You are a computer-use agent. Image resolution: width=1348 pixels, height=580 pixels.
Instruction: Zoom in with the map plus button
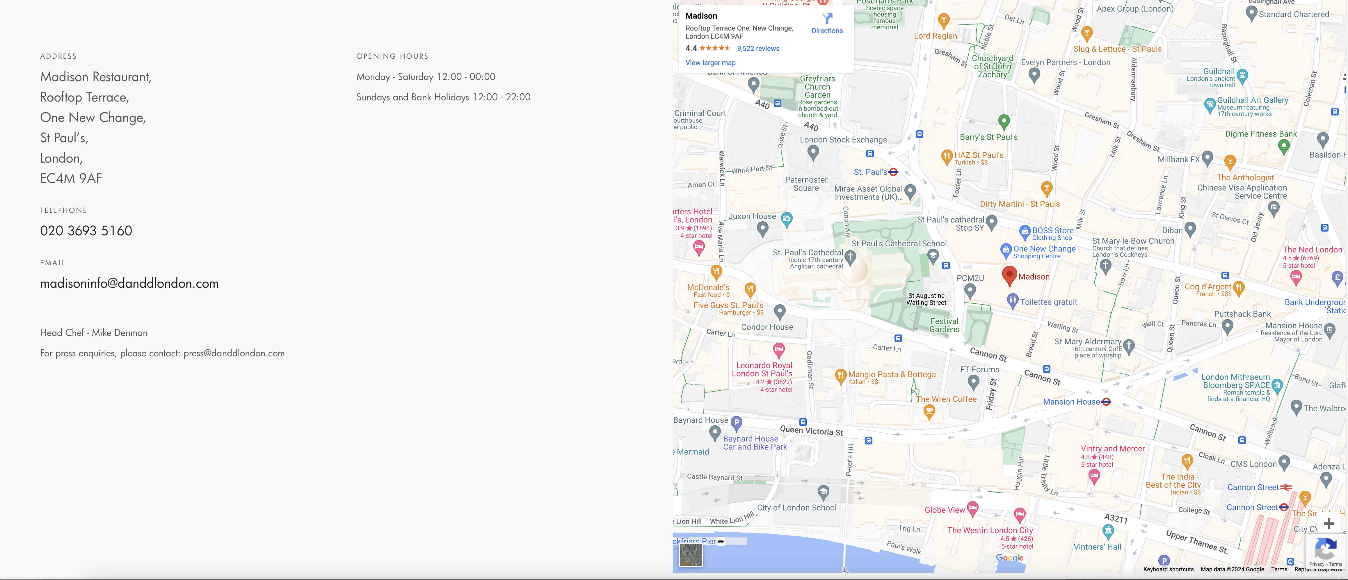pos(1329,524)
